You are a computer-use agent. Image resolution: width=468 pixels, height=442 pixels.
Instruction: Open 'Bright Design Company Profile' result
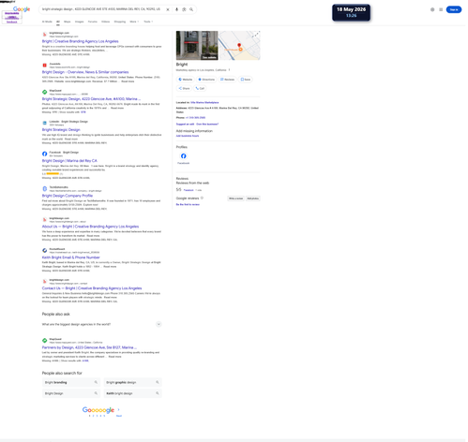point(68,197)
